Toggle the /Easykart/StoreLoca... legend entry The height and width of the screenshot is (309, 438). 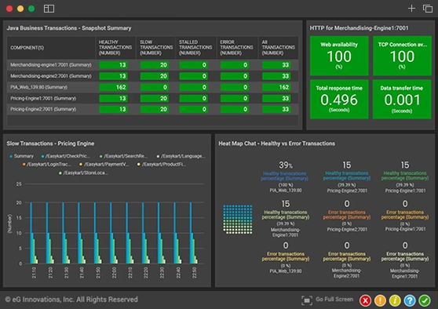coord(83,173)
